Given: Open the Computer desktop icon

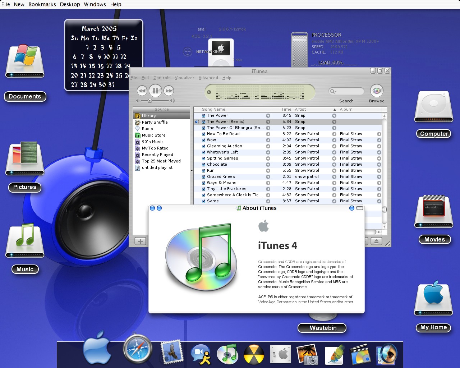Looking at the screenshot, I should click(x=434, y=107).
